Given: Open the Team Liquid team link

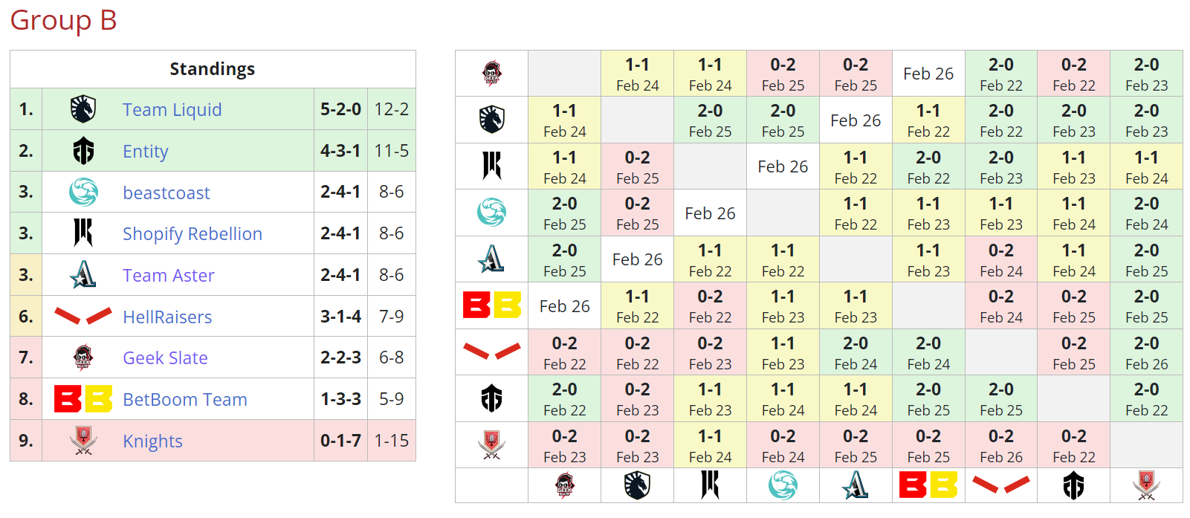Looking at the screenshot, I should [x=172, y=110].
